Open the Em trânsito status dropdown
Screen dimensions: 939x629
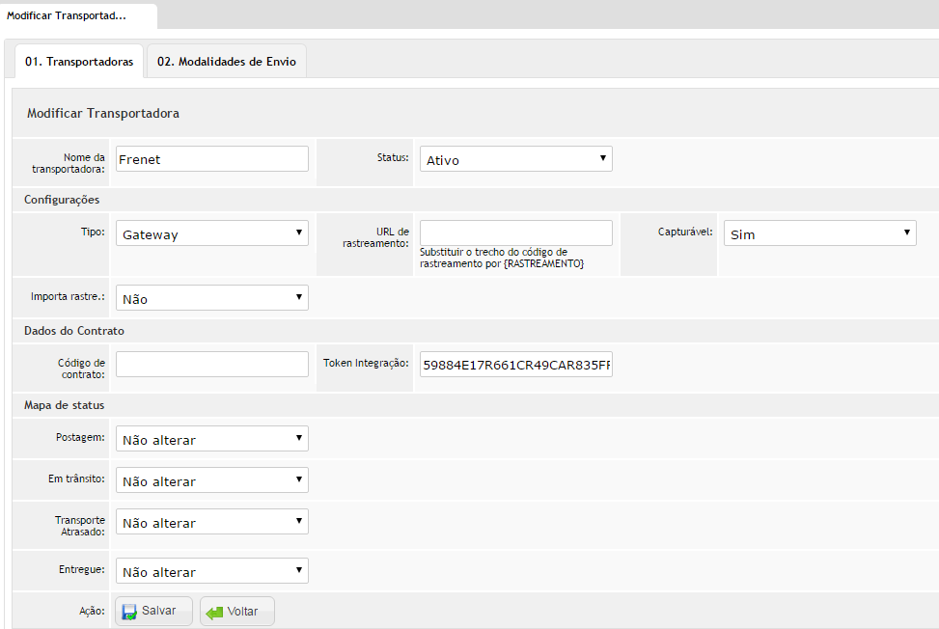click(x=211, y=480)
